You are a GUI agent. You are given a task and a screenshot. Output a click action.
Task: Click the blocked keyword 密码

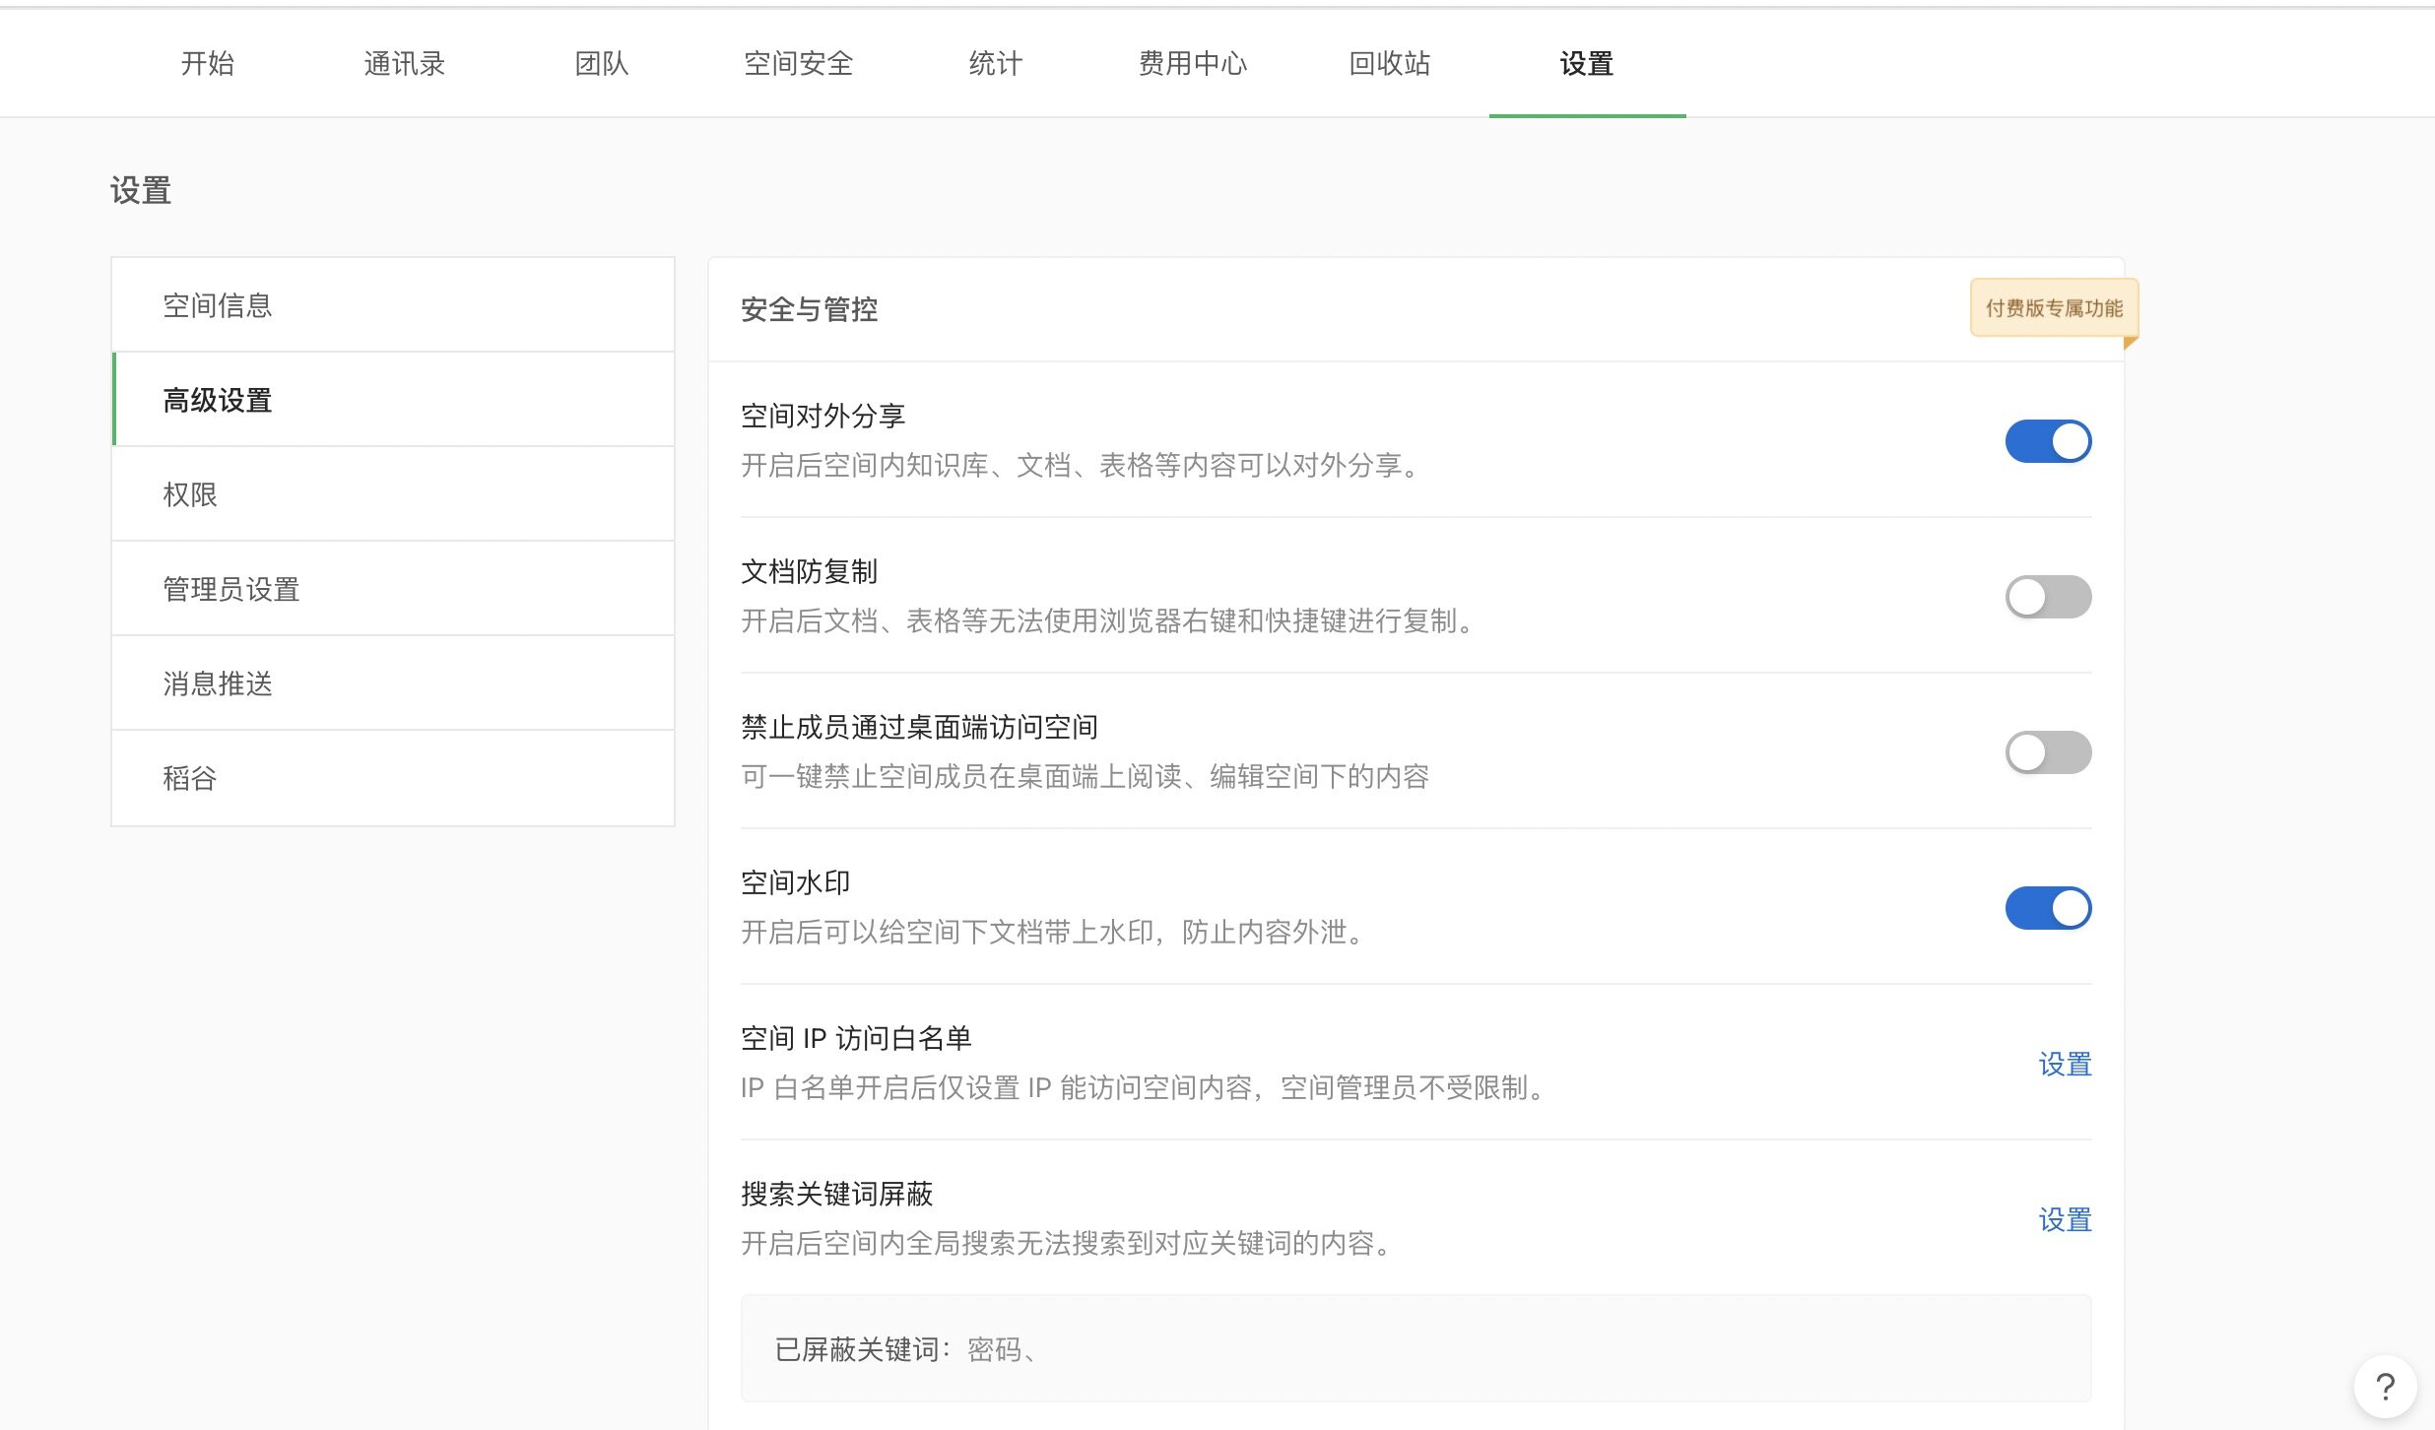tap(995, 1349)
